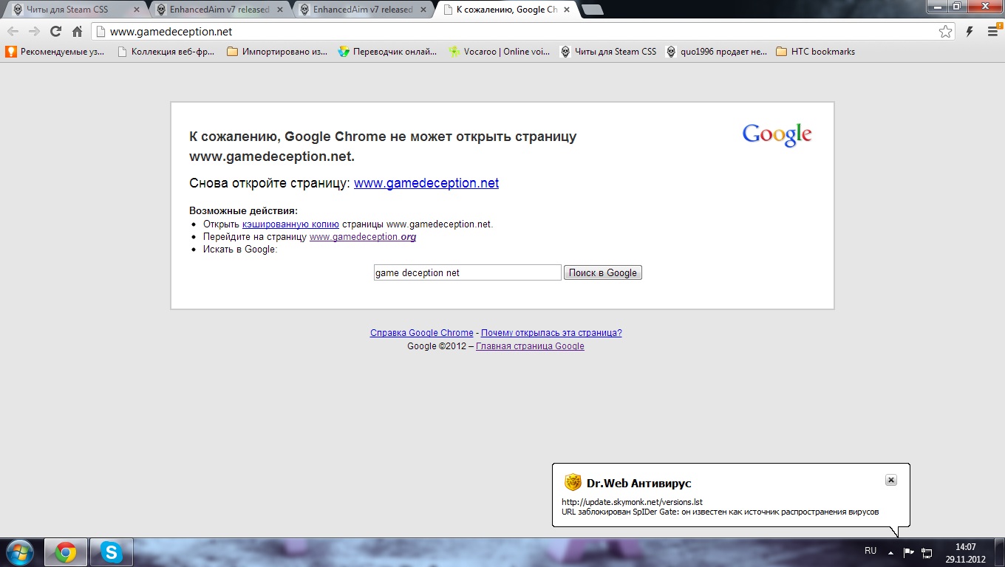This screenshot has width=1005, height=567.
Task: Open the 'Читы для Steam CSS' bookmark
Action: (608, 52)
